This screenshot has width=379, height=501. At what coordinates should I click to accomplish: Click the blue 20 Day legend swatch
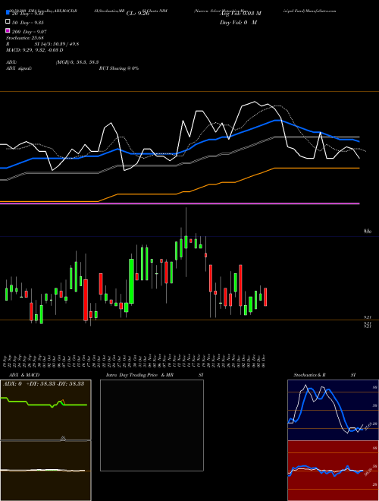click(x=8, y=13)
